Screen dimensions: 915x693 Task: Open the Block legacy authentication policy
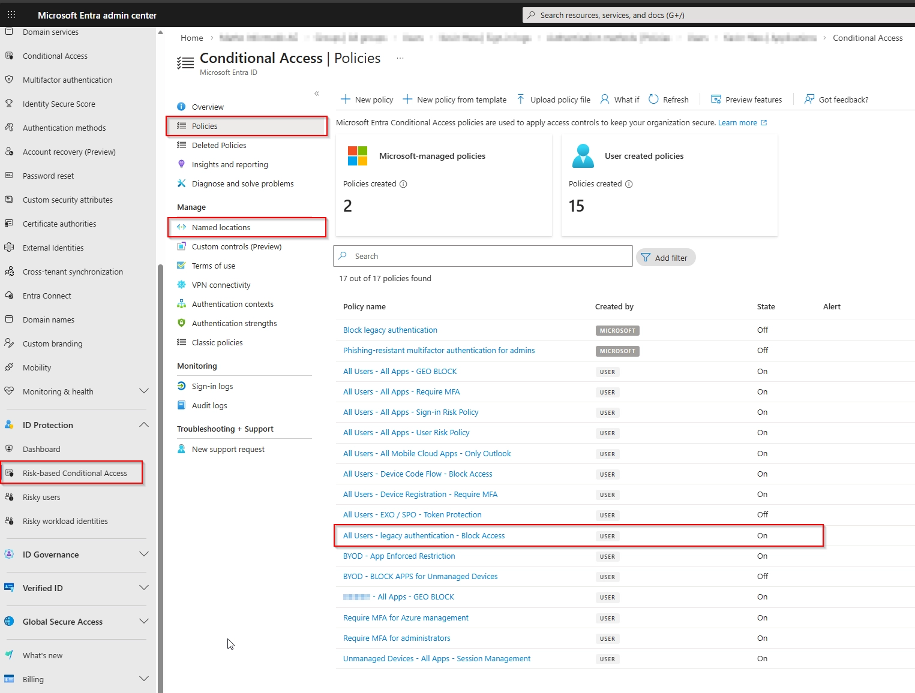(389, 330)
